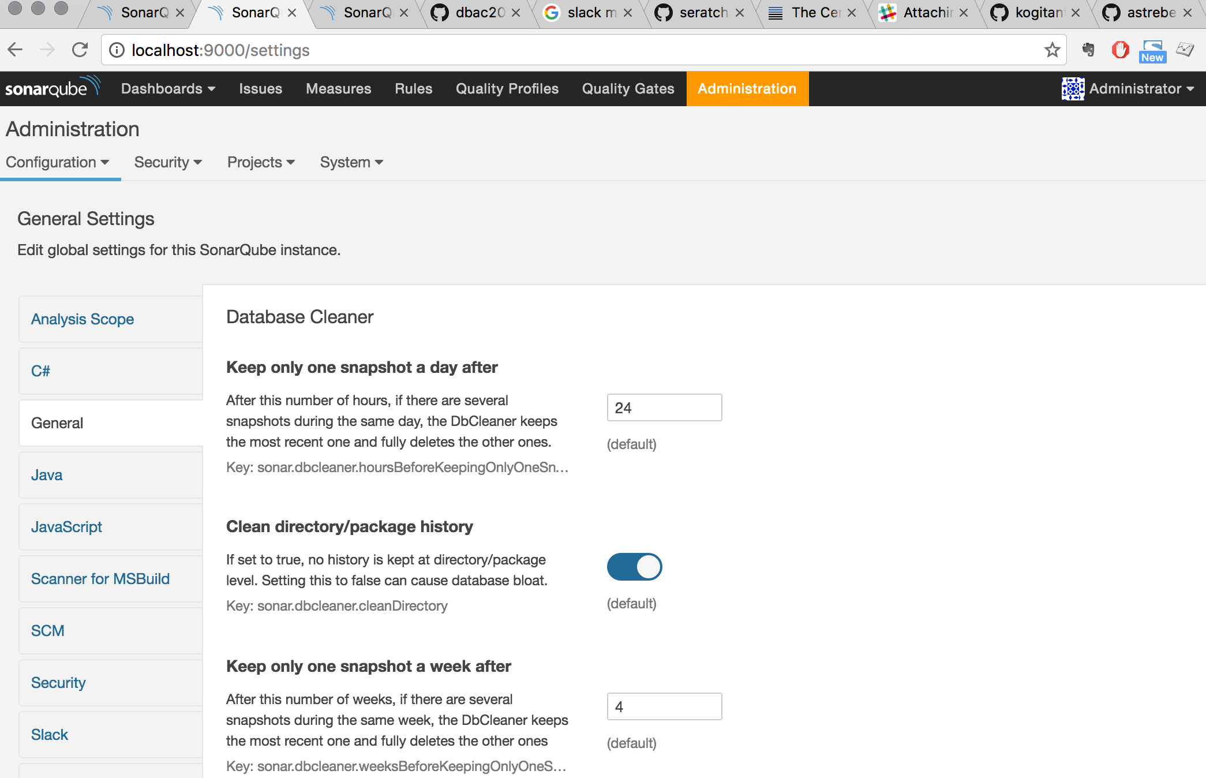Screen dimensions: 1206x778
Task: Expand the Dashboards dropdown
Action: tap(168, 88)
